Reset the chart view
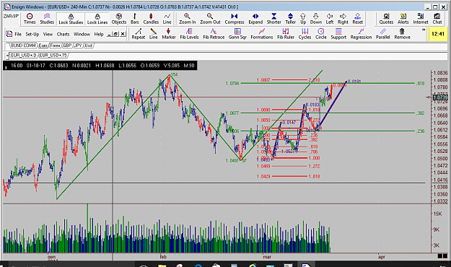Screen dimensions: 451x267 (x=357, y=19)
